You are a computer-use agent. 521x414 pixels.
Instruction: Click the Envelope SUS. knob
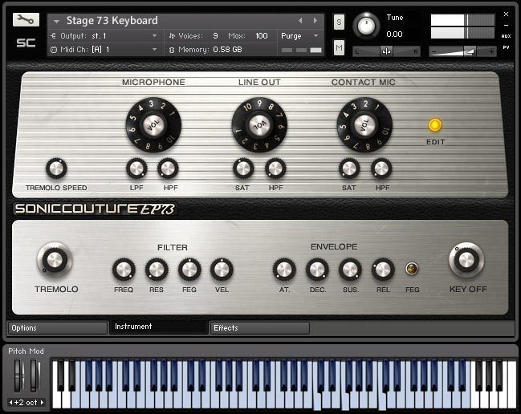coord(350,270)
